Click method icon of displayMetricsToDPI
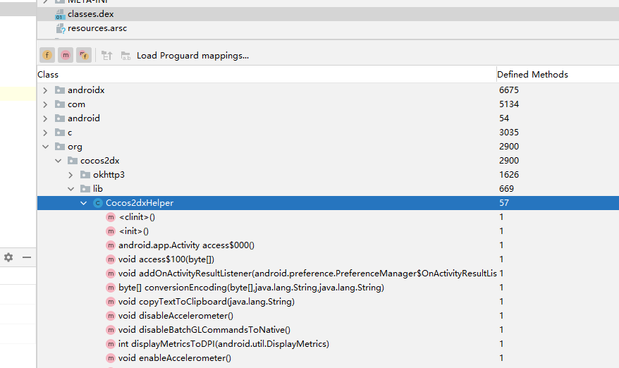This screenshot has width=619, height=368. click(x=111, y=344)
